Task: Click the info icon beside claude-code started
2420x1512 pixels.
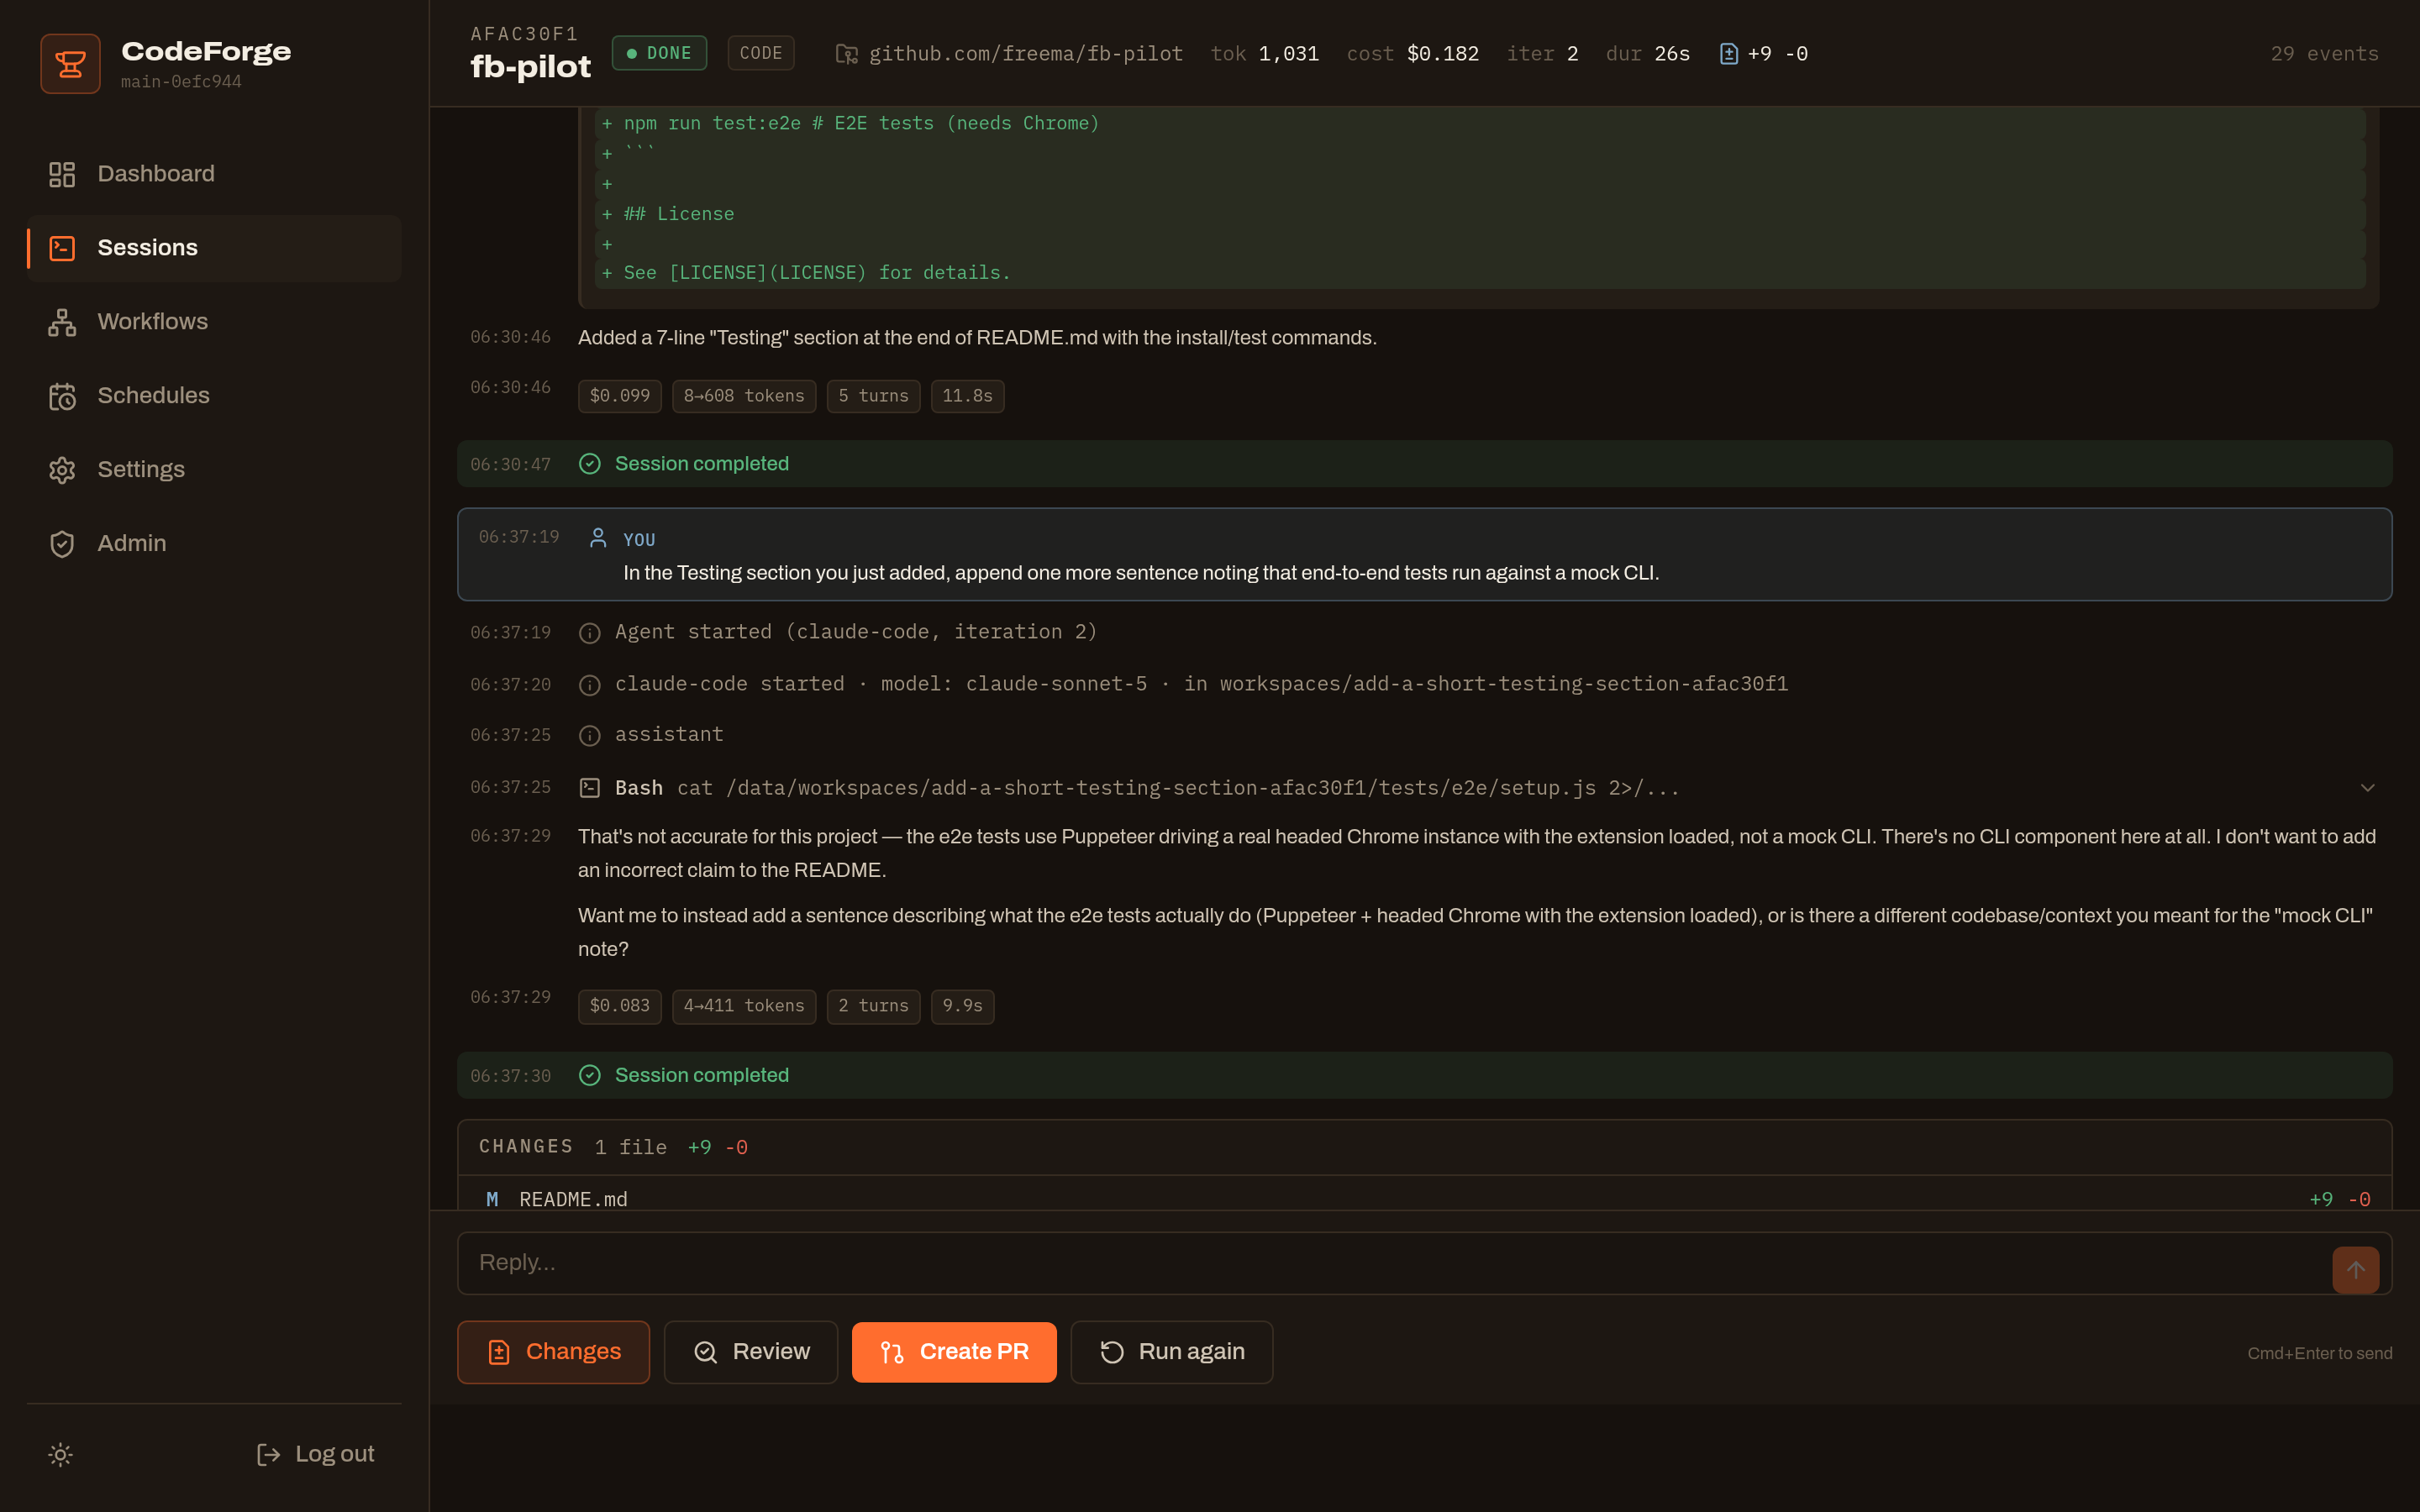Action: [x=590, y=684]
